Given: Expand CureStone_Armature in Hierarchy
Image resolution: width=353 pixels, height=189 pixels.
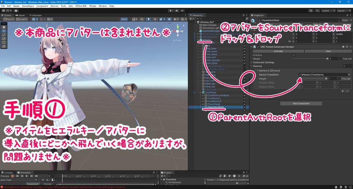Looking at the screenshot, I should pos(203,96).
